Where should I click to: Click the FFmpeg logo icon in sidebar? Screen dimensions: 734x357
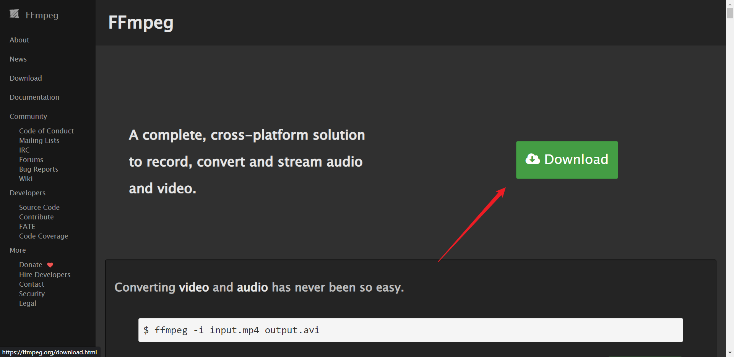tap(14, 14)
